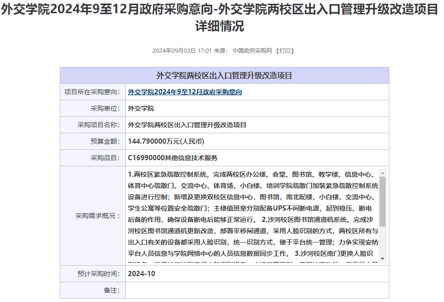444x302 pixels.
Task: Click the 打印 print link
Action: (x=285, y=51)
